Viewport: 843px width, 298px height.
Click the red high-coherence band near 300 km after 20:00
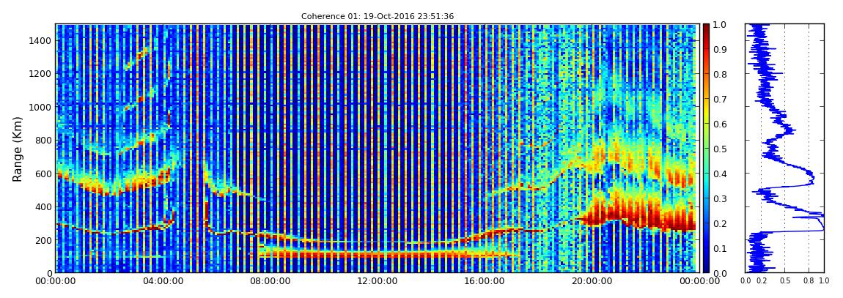tap(640, 215)
